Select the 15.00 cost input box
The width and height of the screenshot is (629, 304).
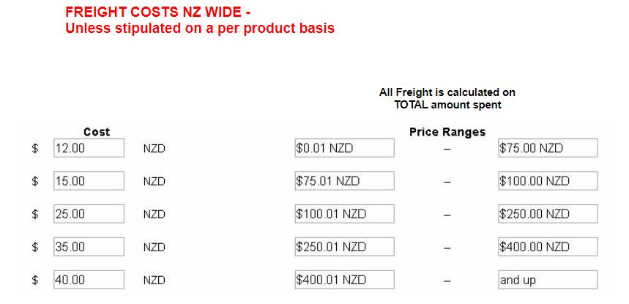[x=89, y=181]
